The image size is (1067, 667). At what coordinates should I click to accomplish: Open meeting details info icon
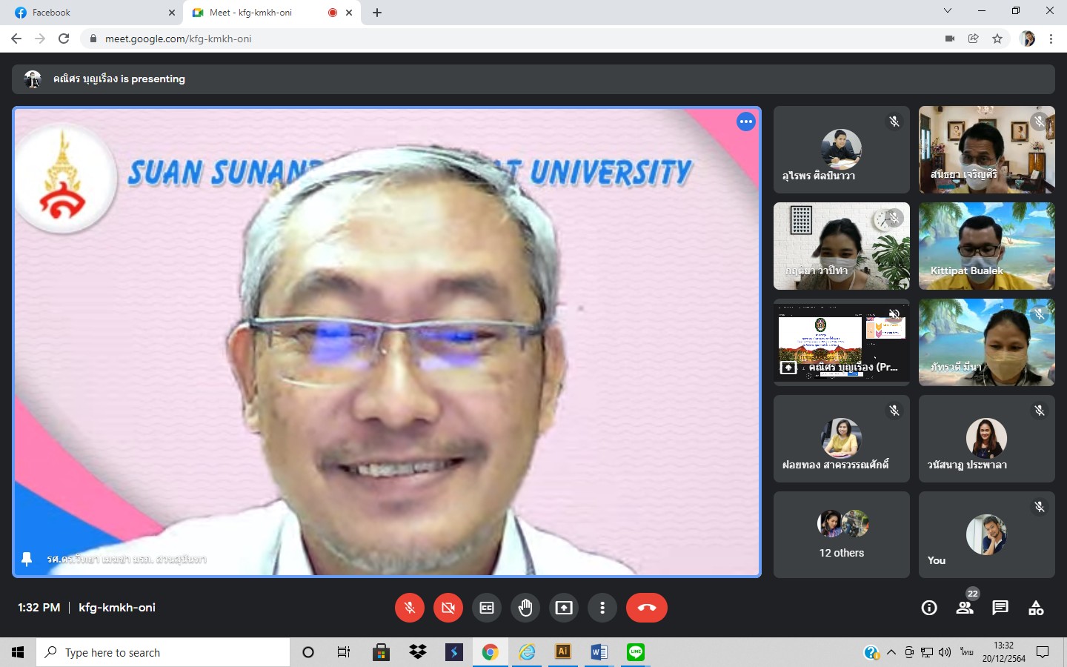point(929,608)
